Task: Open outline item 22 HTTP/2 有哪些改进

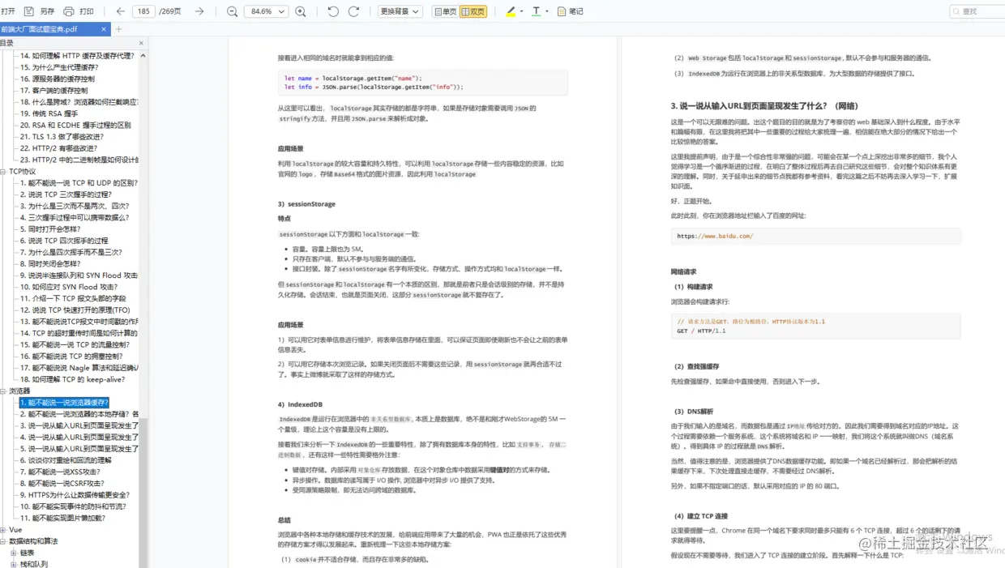Action: pos(59,148)
